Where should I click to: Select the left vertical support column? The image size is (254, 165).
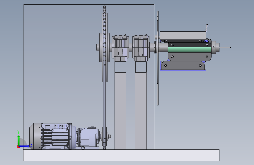[120, 110]
